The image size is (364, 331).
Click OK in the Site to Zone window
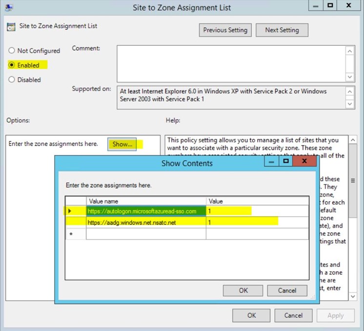coord(251,315)
